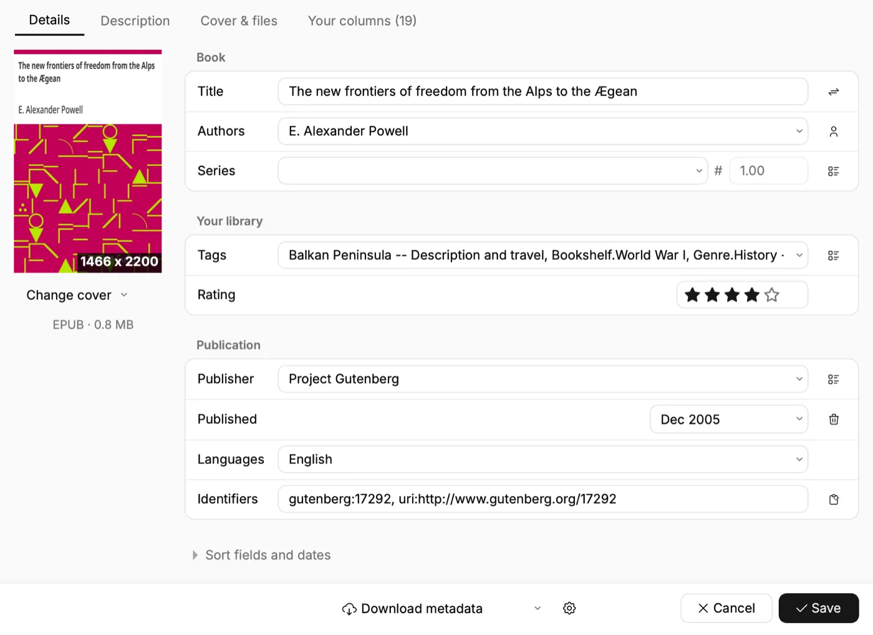
Task: Open the Published date dropdown Dec 2005
Action: tap(729, 419)
